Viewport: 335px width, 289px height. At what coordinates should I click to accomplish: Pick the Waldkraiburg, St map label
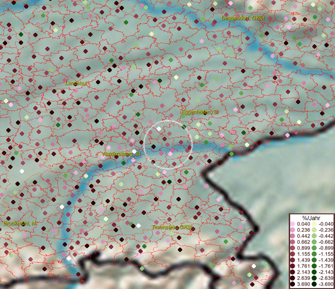[x=121, y=154]
